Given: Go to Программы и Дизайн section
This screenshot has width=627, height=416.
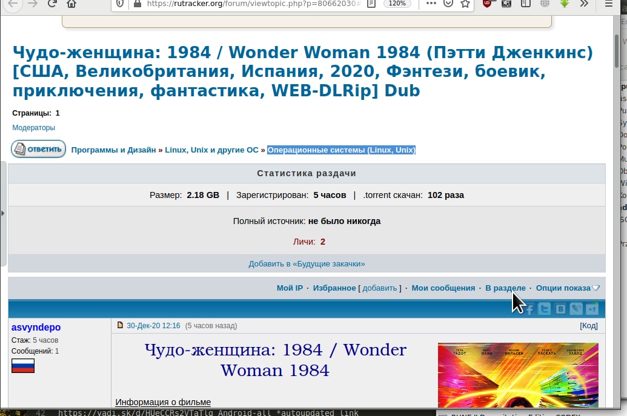Looking at the screenshot, I should point(113,150).
